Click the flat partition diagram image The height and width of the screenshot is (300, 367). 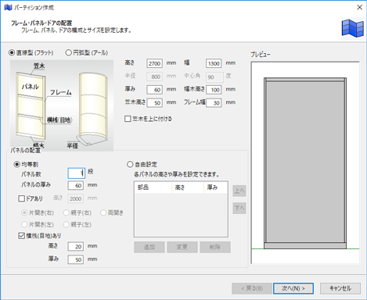click(31, 105)
